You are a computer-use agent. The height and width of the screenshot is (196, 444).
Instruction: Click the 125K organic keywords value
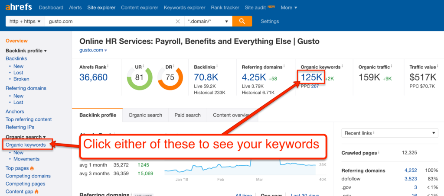(311, 77)
